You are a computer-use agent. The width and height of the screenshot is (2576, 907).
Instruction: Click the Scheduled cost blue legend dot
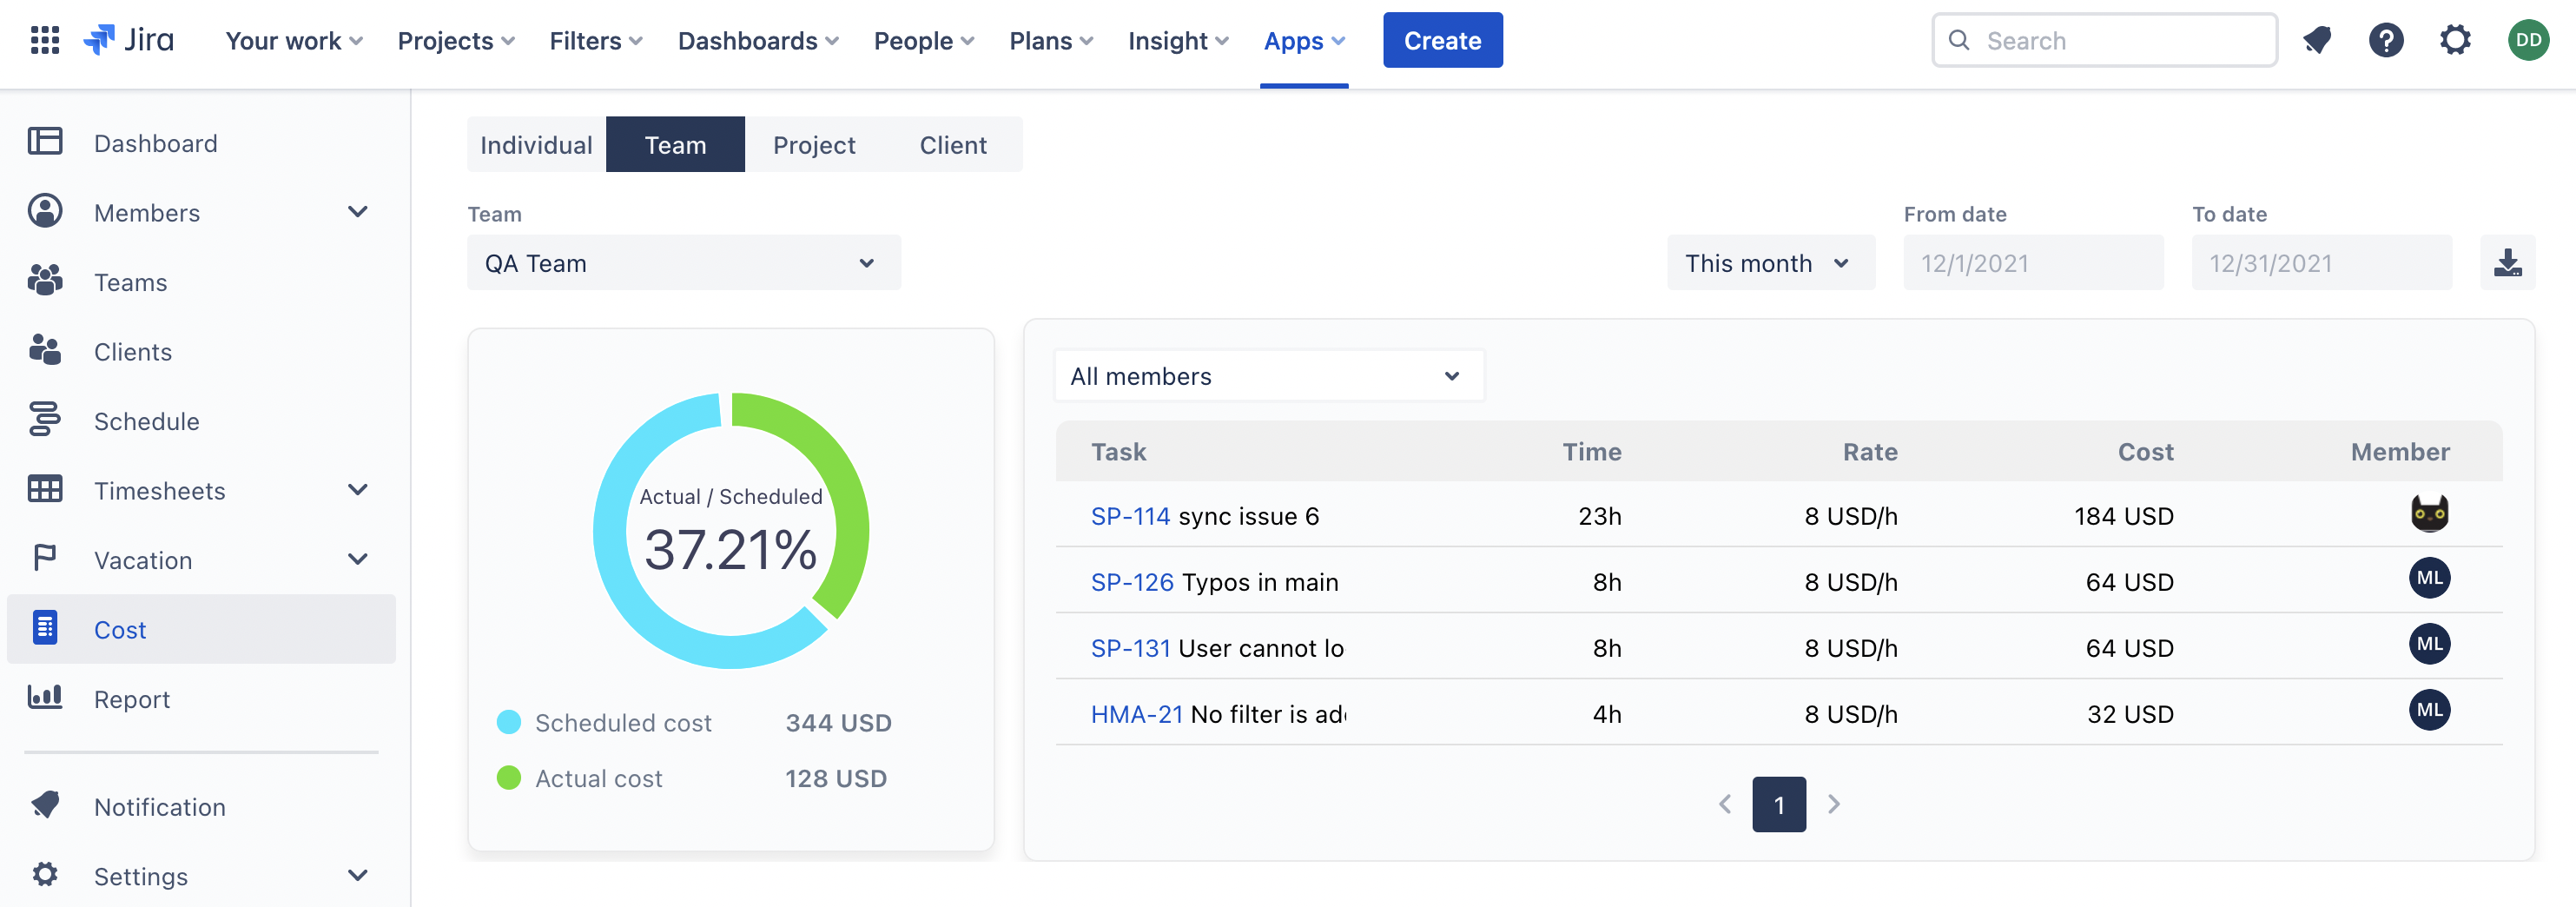(x=509, y=722)
